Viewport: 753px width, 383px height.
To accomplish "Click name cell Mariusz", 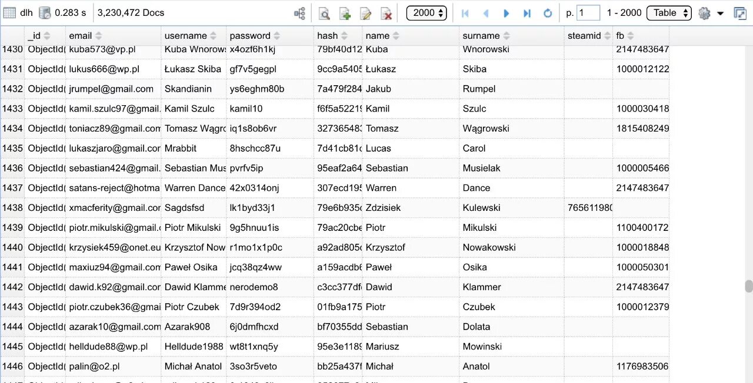I will (411, 347).
